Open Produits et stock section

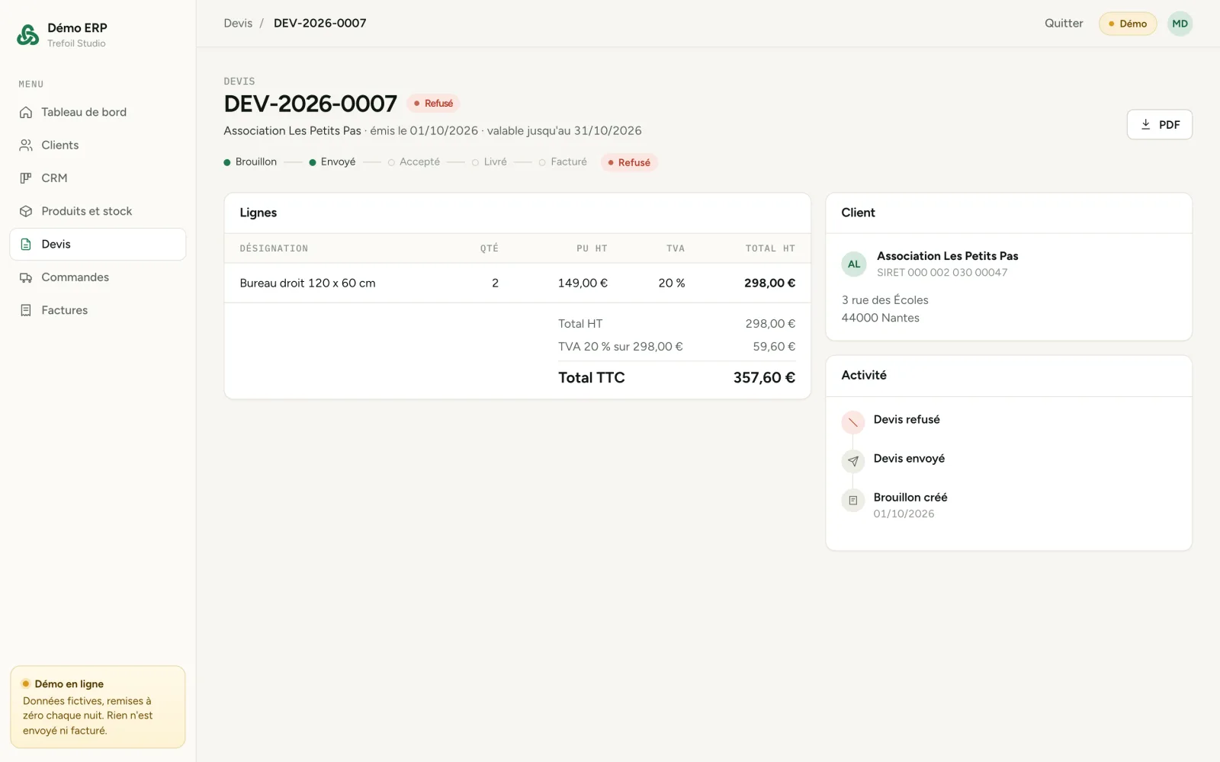click(98, 211)
